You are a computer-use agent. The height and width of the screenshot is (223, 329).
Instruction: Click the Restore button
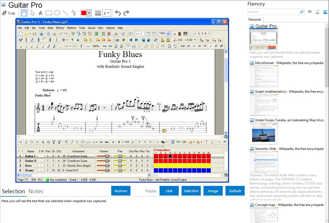pos(121,191)
